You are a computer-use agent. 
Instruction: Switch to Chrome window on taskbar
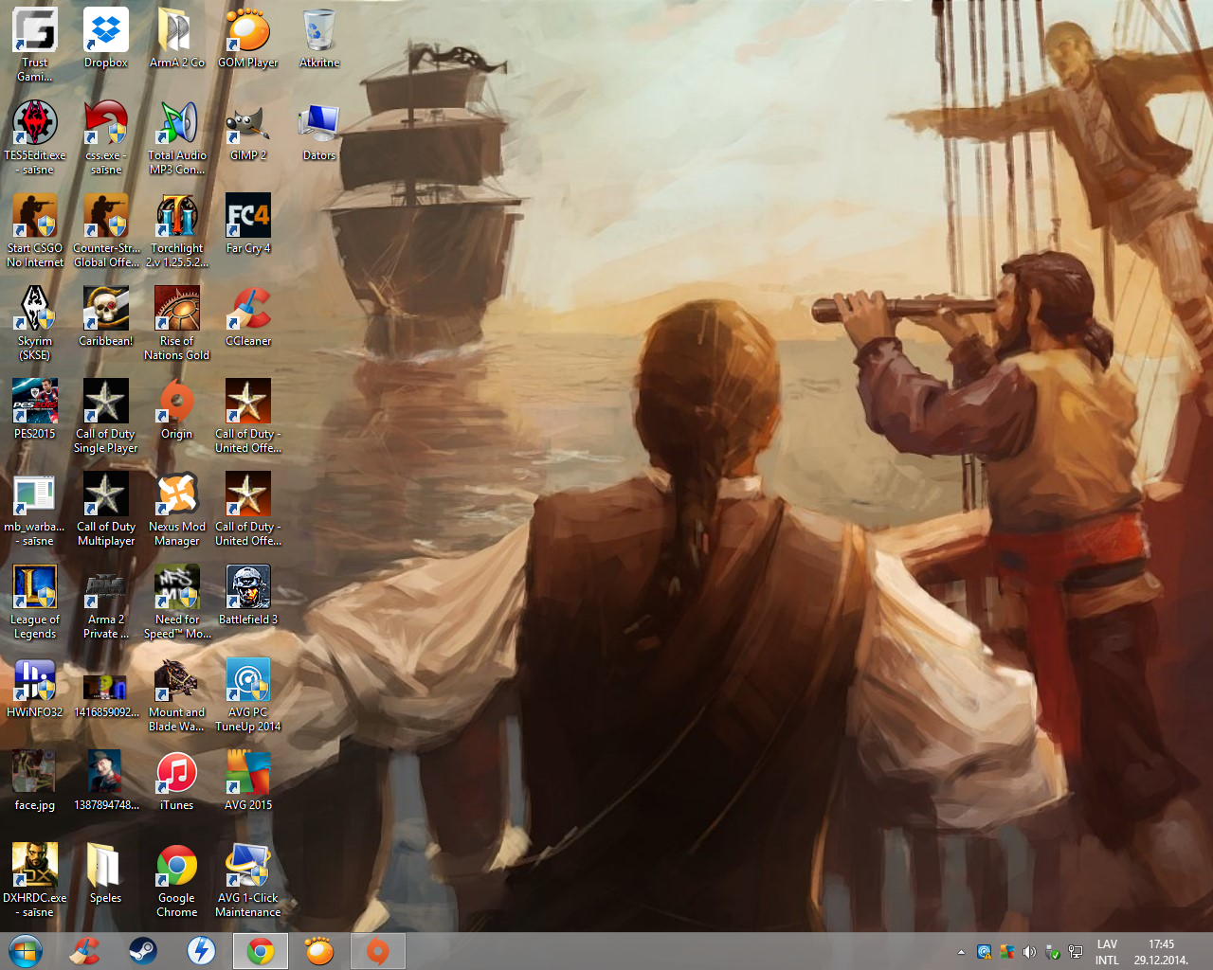pos(261,951)
